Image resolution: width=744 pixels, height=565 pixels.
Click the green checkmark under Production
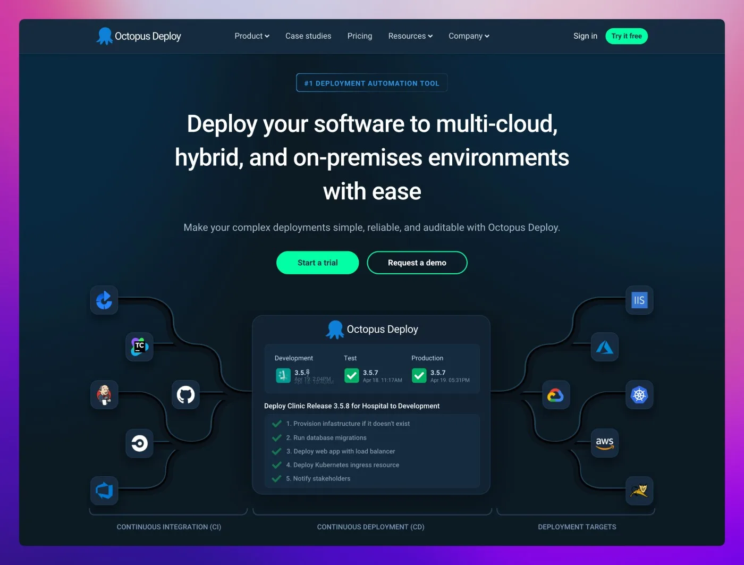coord(419,376)
